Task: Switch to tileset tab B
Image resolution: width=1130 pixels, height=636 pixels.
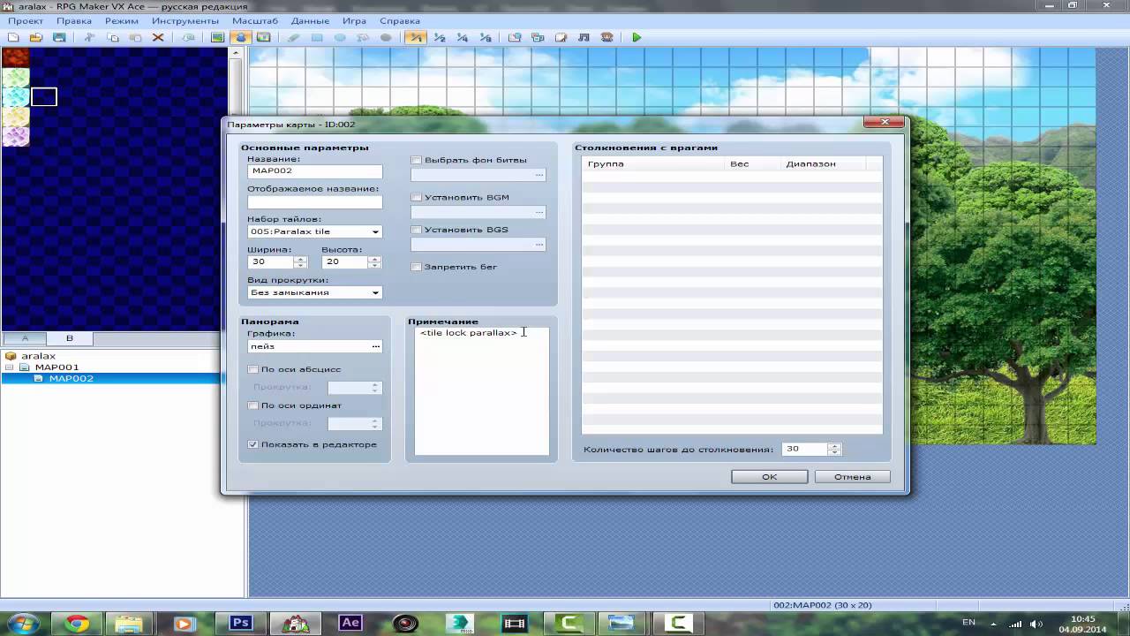Action: (x=70, y=338)
